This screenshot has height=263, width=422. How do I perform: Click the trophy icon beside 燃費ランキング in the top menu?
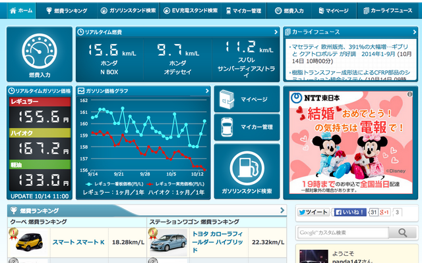49,11
